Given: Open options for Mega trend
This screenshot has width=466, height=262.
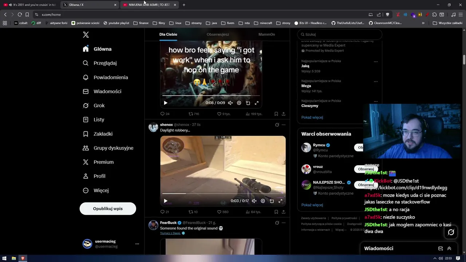Looking at the screenshot, I should [x=376, y=82].
